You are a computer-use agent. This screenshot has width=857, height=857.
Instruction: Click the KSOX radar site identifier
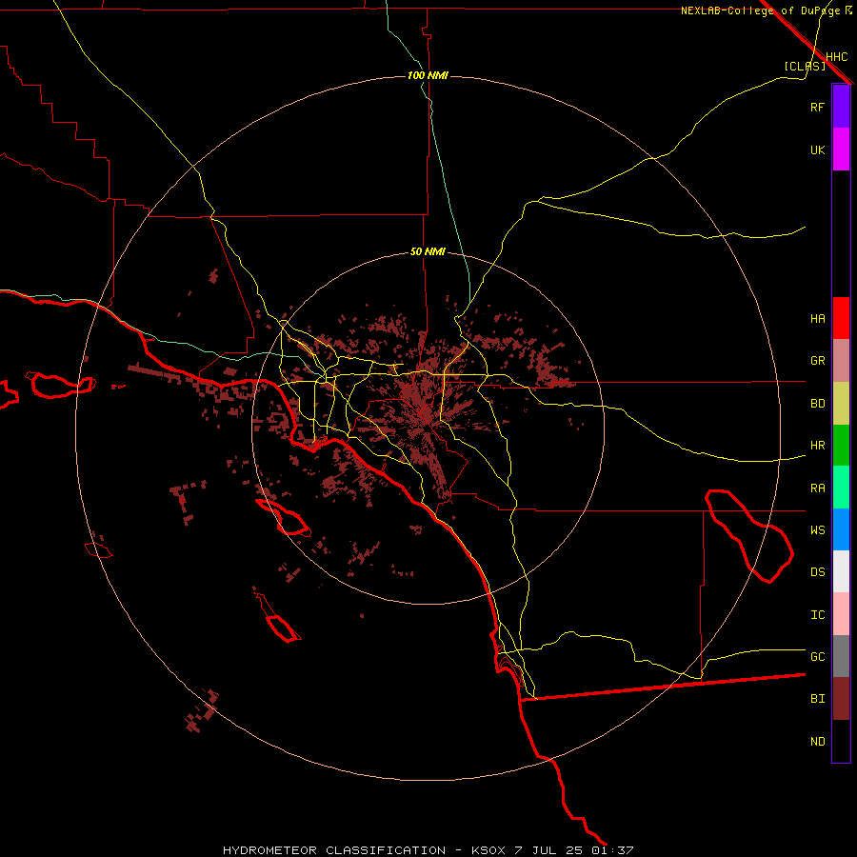(x=489, y=850)
